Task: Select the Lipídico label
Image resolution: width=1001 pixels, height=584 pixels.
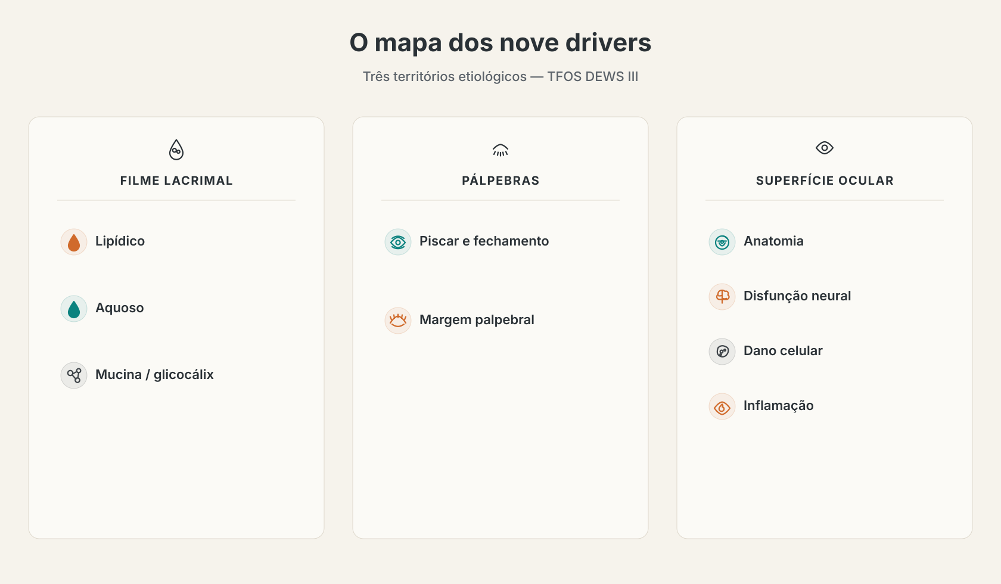Action: coord(120,241)
